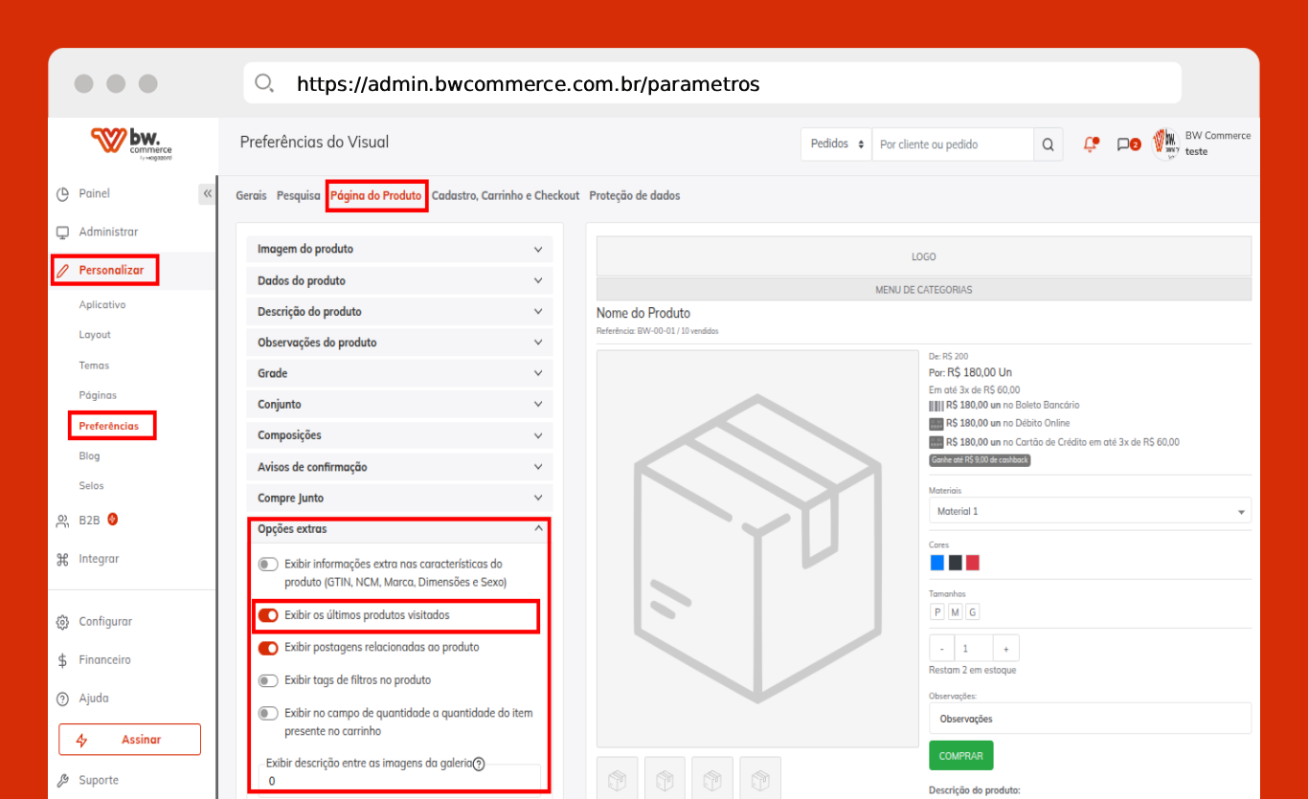Open 'Cadastro, Carrinho e Checkout' tab
Screen dimensions: 1308x799
pos(506,195)
